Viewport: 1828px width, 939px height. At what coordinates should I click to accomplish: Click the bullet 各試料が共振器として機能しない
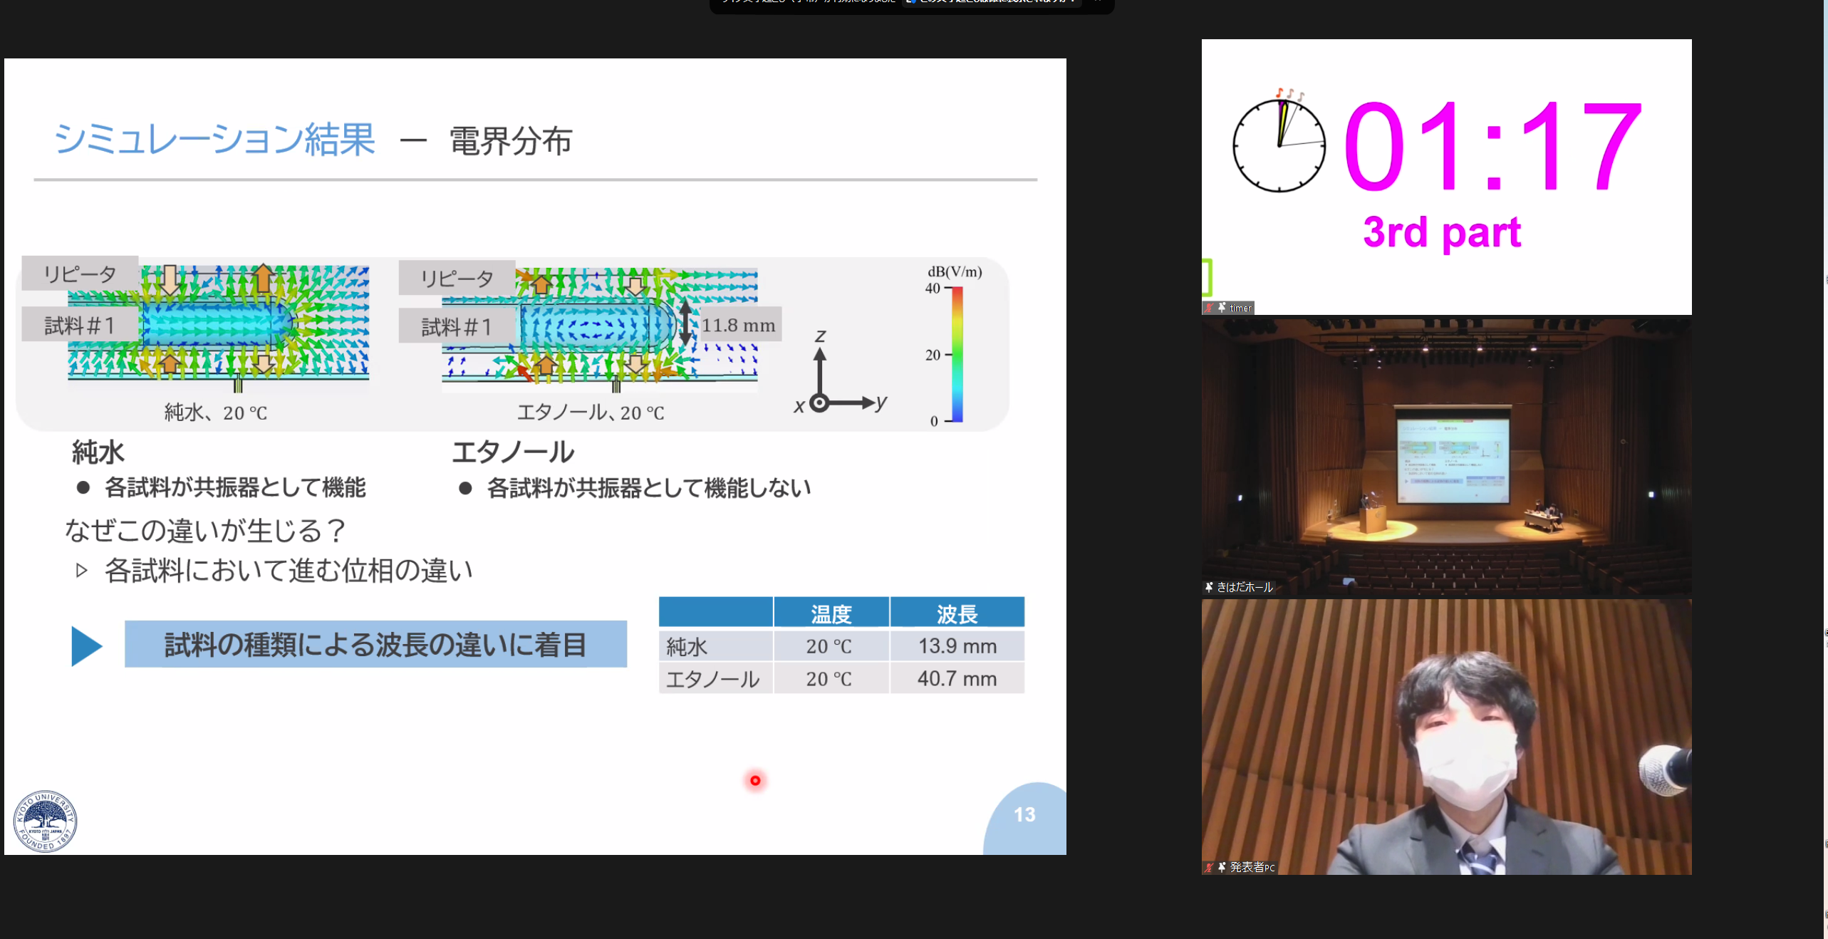(x=649, y=488)
